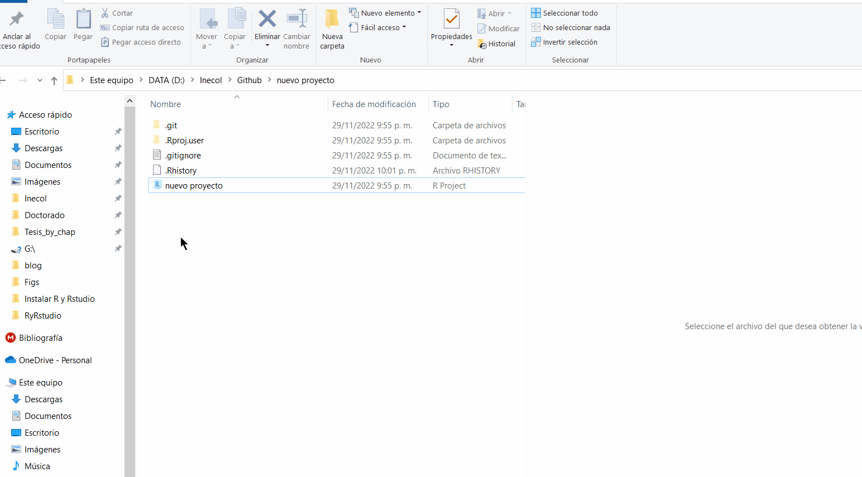862x477 pixels.
Task: Click the Pegar clipboard icon
Action: click(x=83, y=19)
